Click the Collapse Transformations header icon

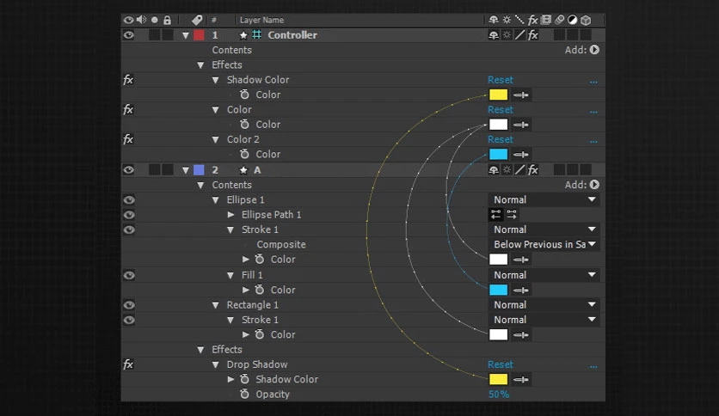coord(507,20)
